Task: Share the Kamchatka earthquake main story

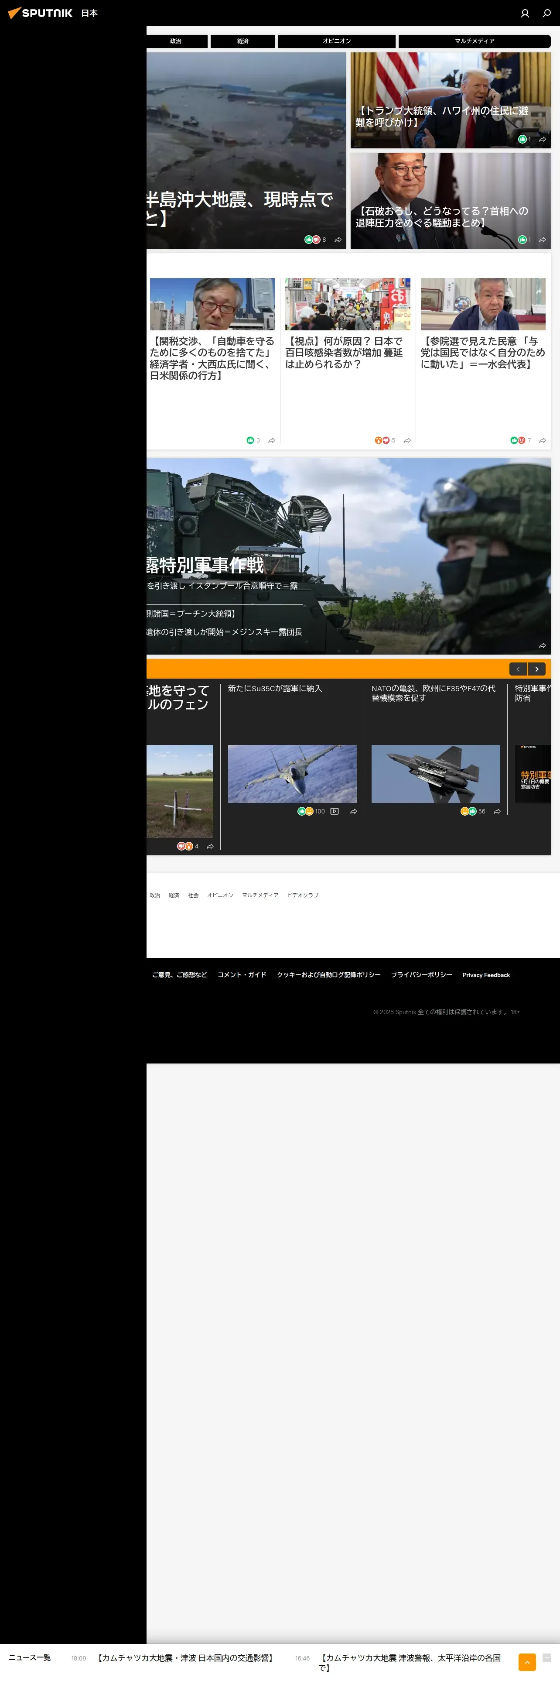Action: pos(338,240)
